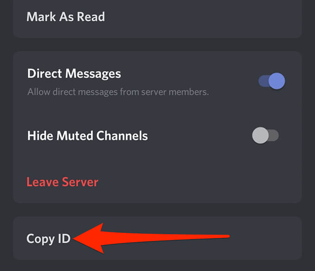Click the word Leave in Leave Server
This screenshot has height=271, width=315.
tap(43, 182)
